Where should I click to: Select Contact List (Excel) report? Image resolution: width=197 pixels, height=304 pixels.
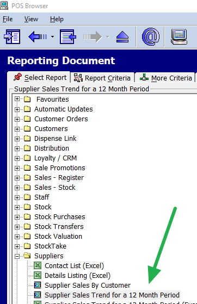point(75,265)
